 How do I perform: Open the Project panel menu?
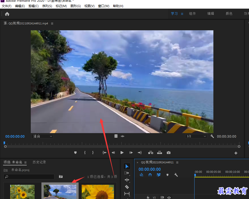pyautogui.click(x=25, y=162)
